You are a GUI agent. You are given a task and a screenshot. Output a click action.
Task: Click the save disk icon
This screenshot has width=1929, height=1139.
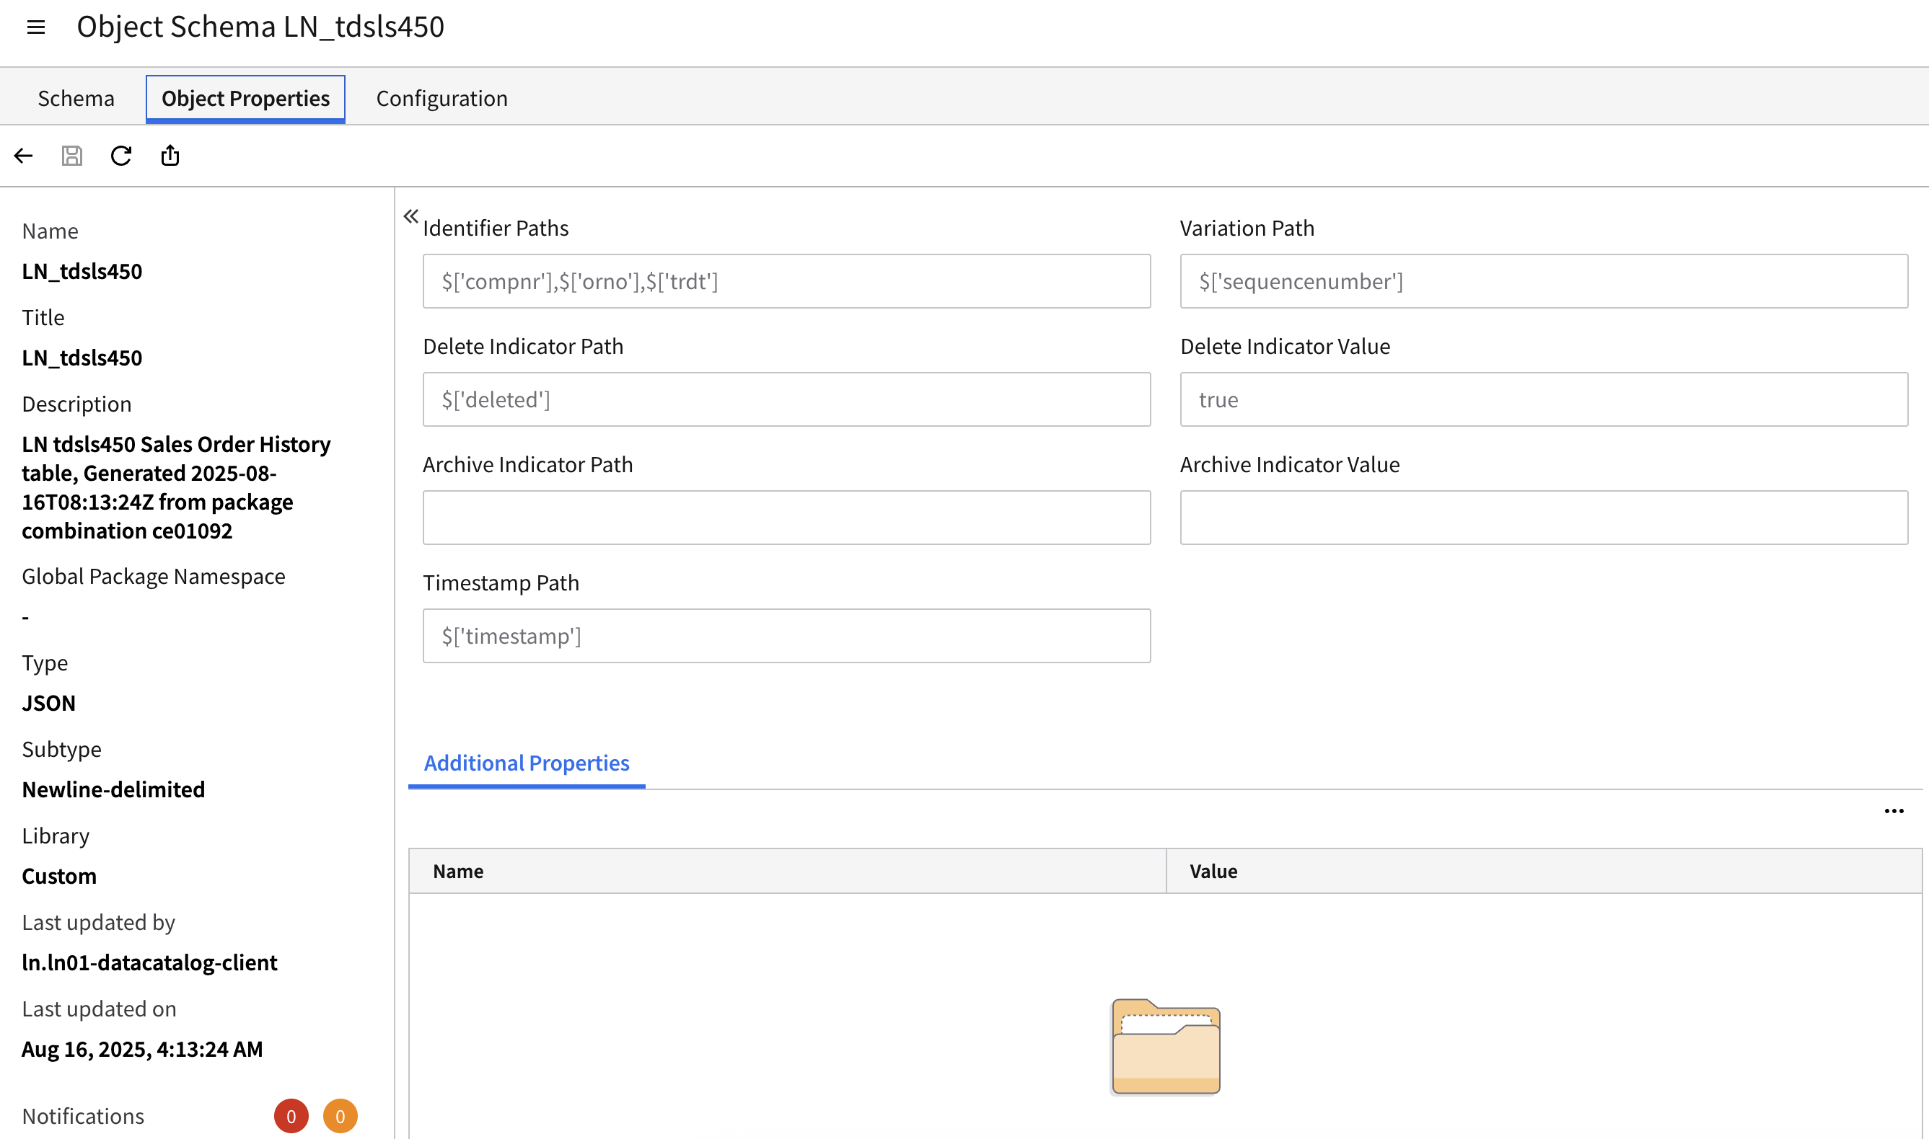[x=72, y=156]
